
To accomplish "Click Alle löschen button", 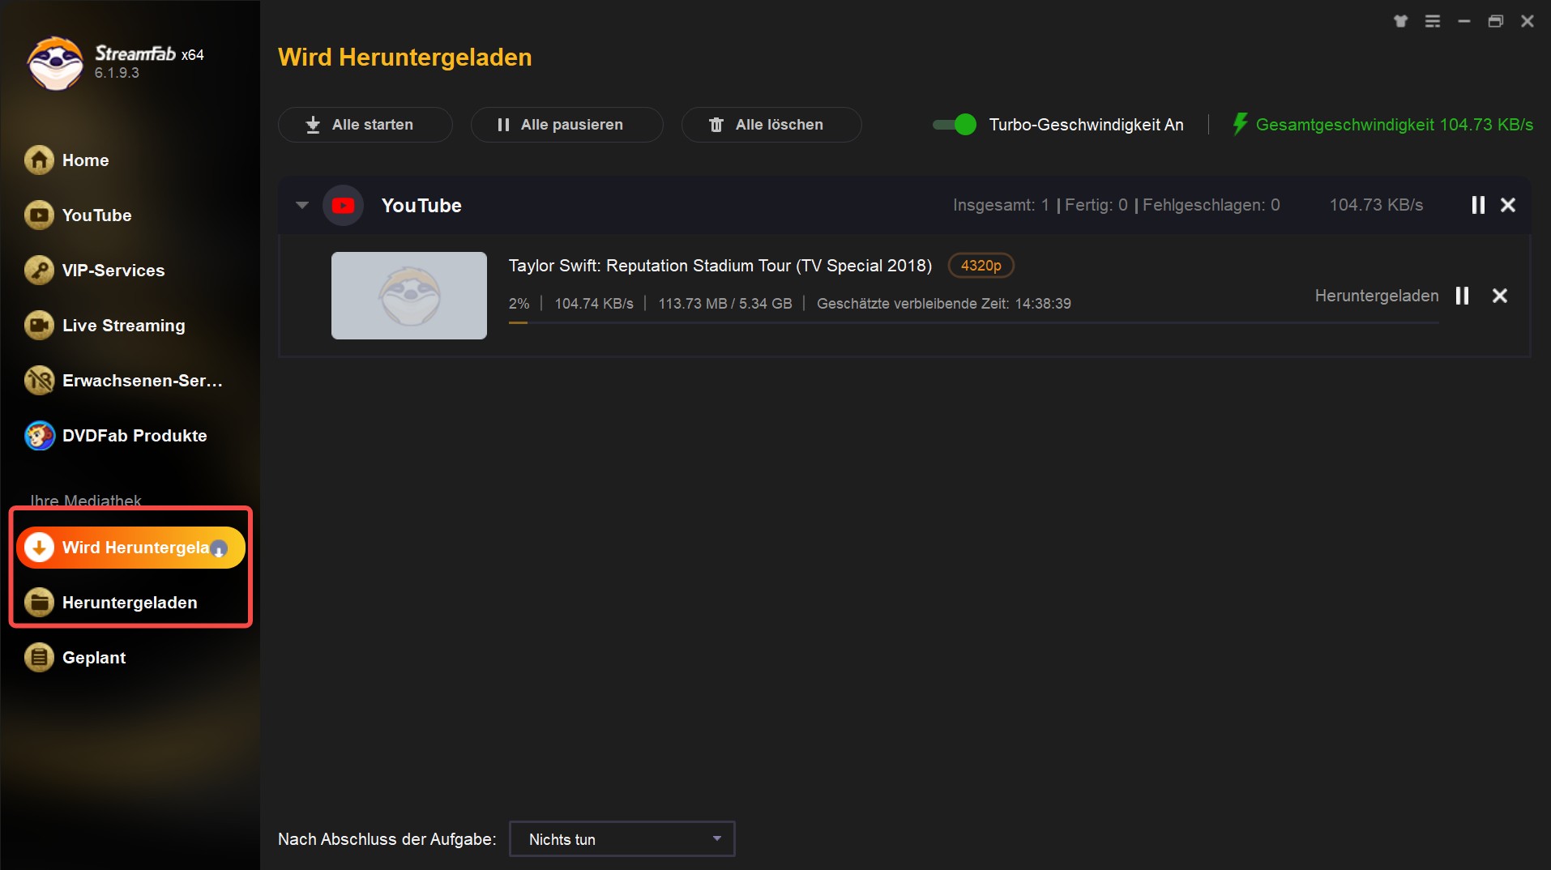I will [x=771, y=125].
